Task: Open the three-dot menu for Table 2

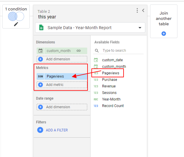Action: (x=137, y=10)
